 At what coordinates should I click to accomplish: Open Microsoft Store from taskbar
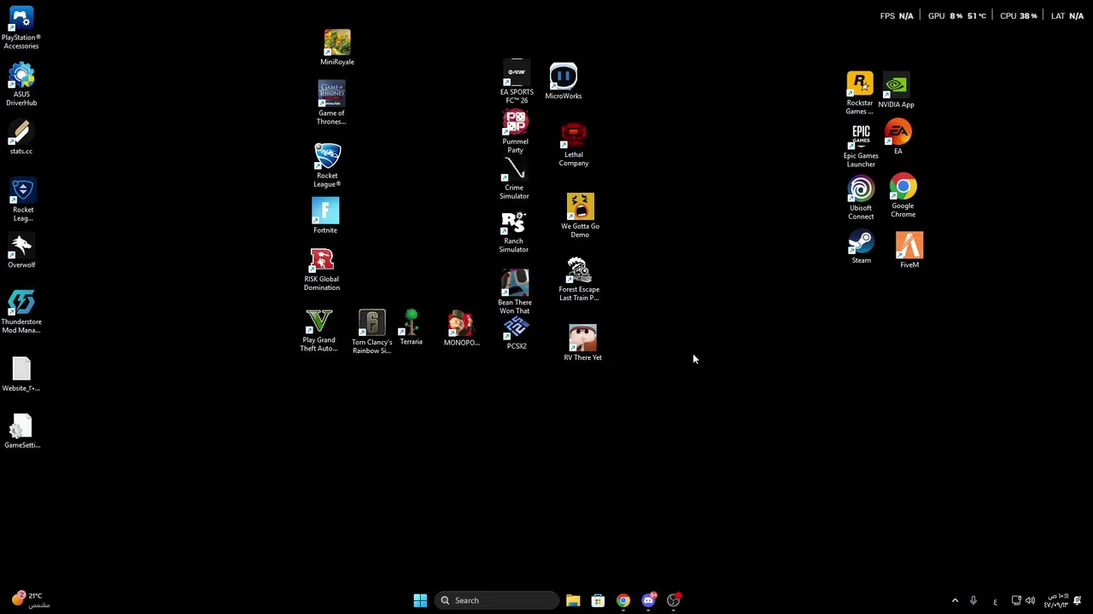598,600
